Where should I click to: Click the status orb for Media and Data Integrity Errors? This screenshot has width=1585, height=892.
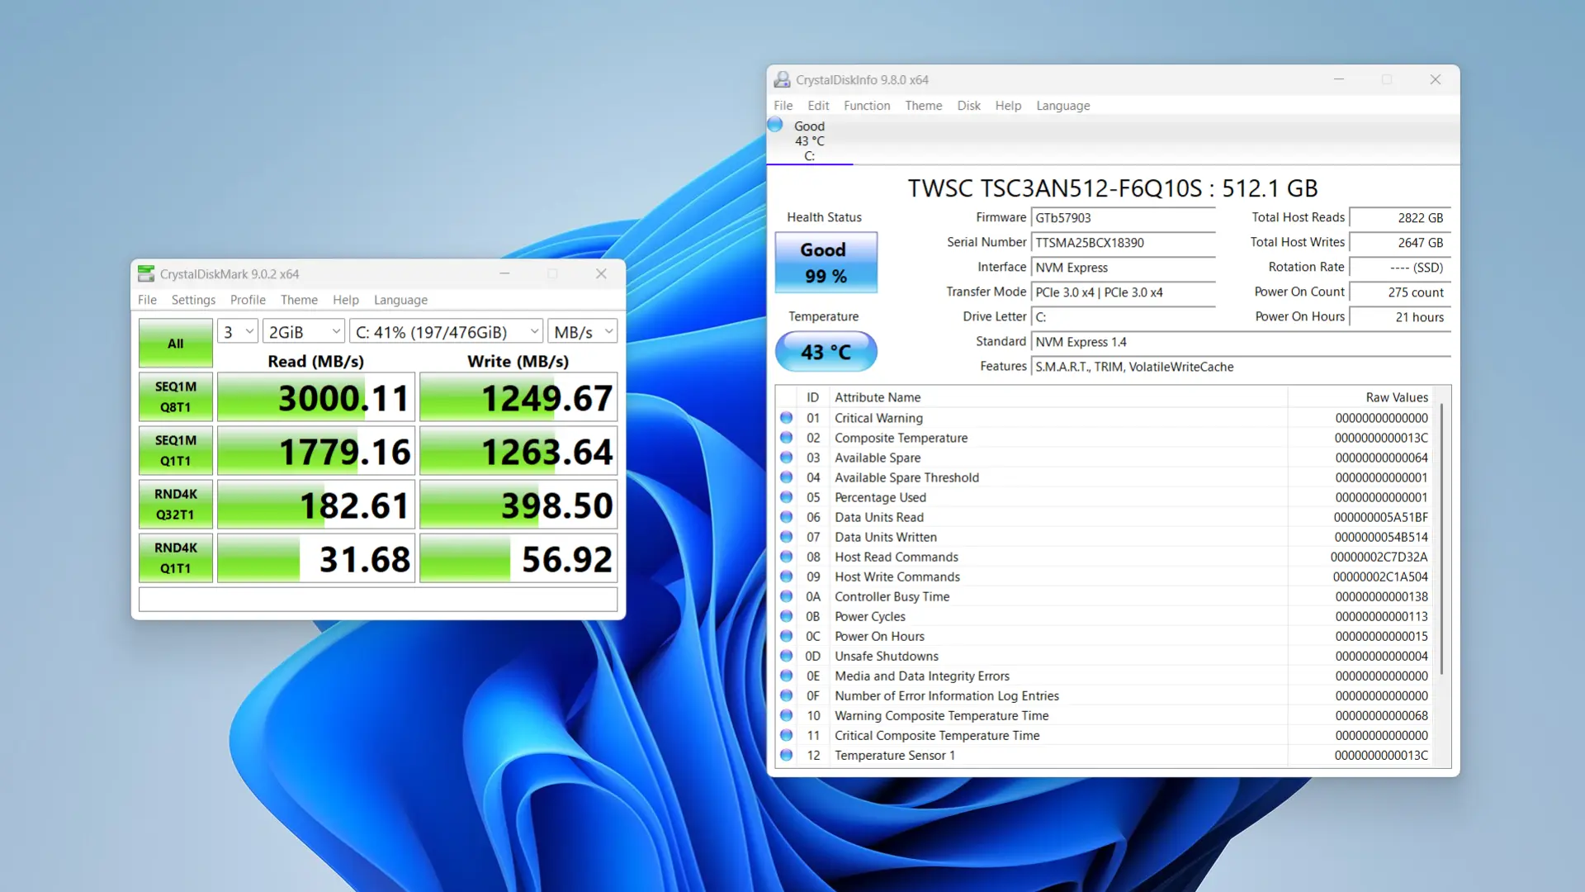click(787, 676)
